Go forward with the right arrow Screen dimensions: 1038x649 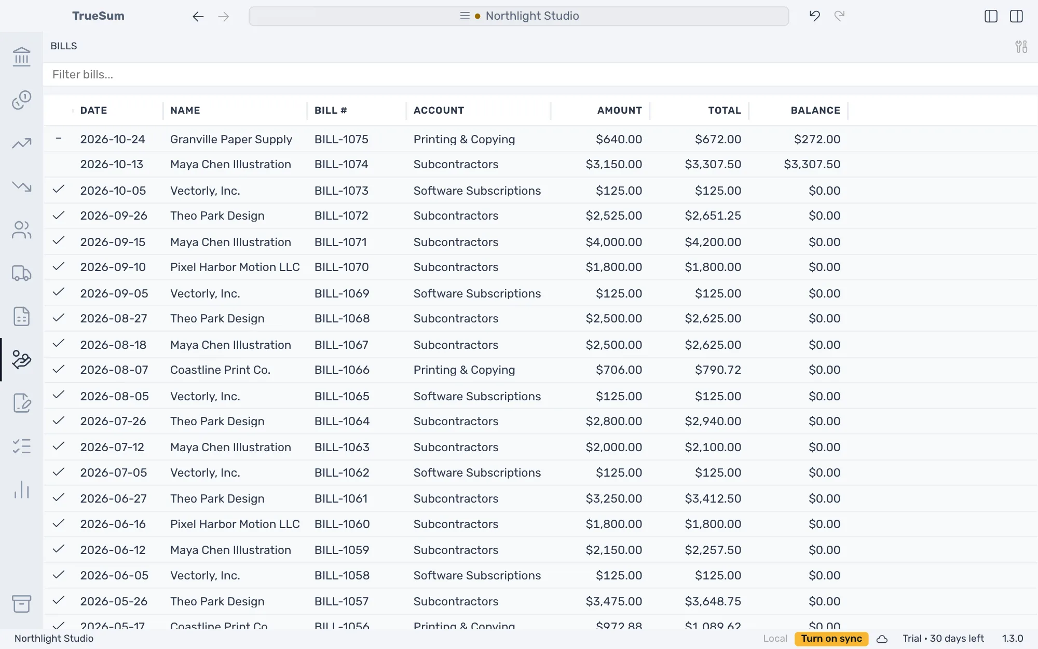[x=224, y=17]
